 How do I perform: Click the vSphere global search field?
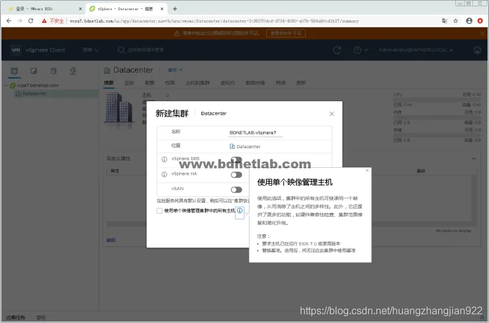coord(146,50)
